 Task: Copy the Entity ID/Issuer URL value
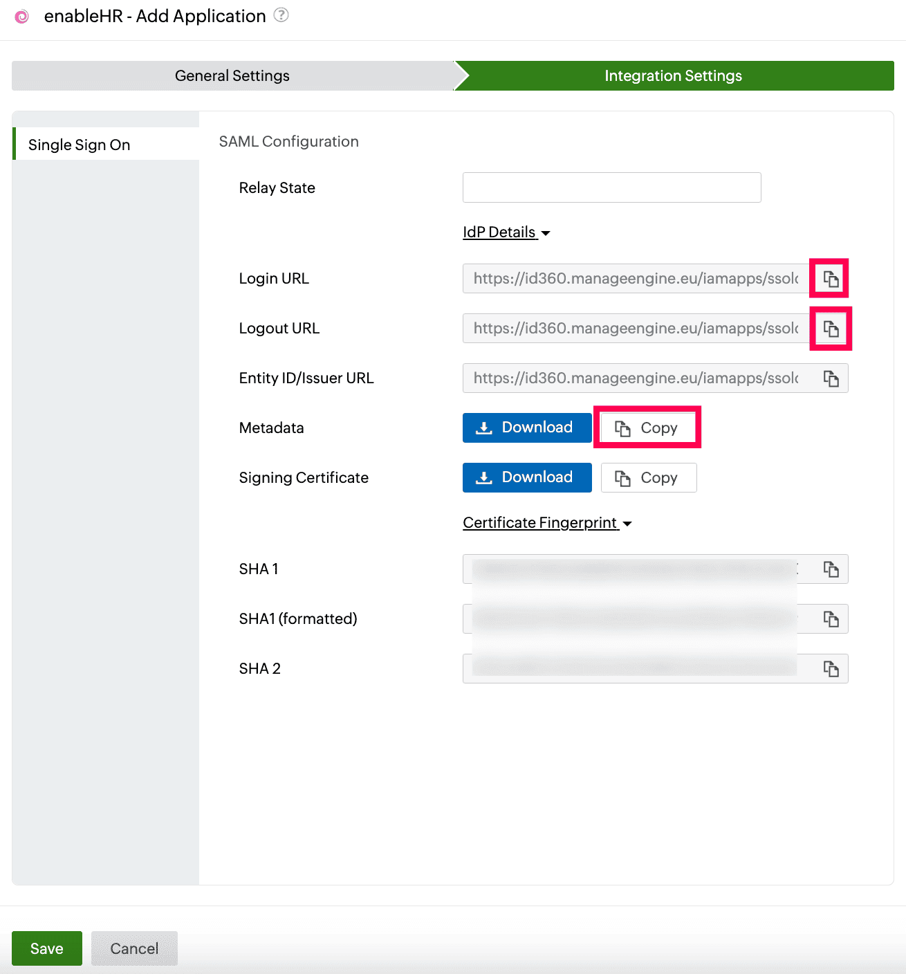831,378
